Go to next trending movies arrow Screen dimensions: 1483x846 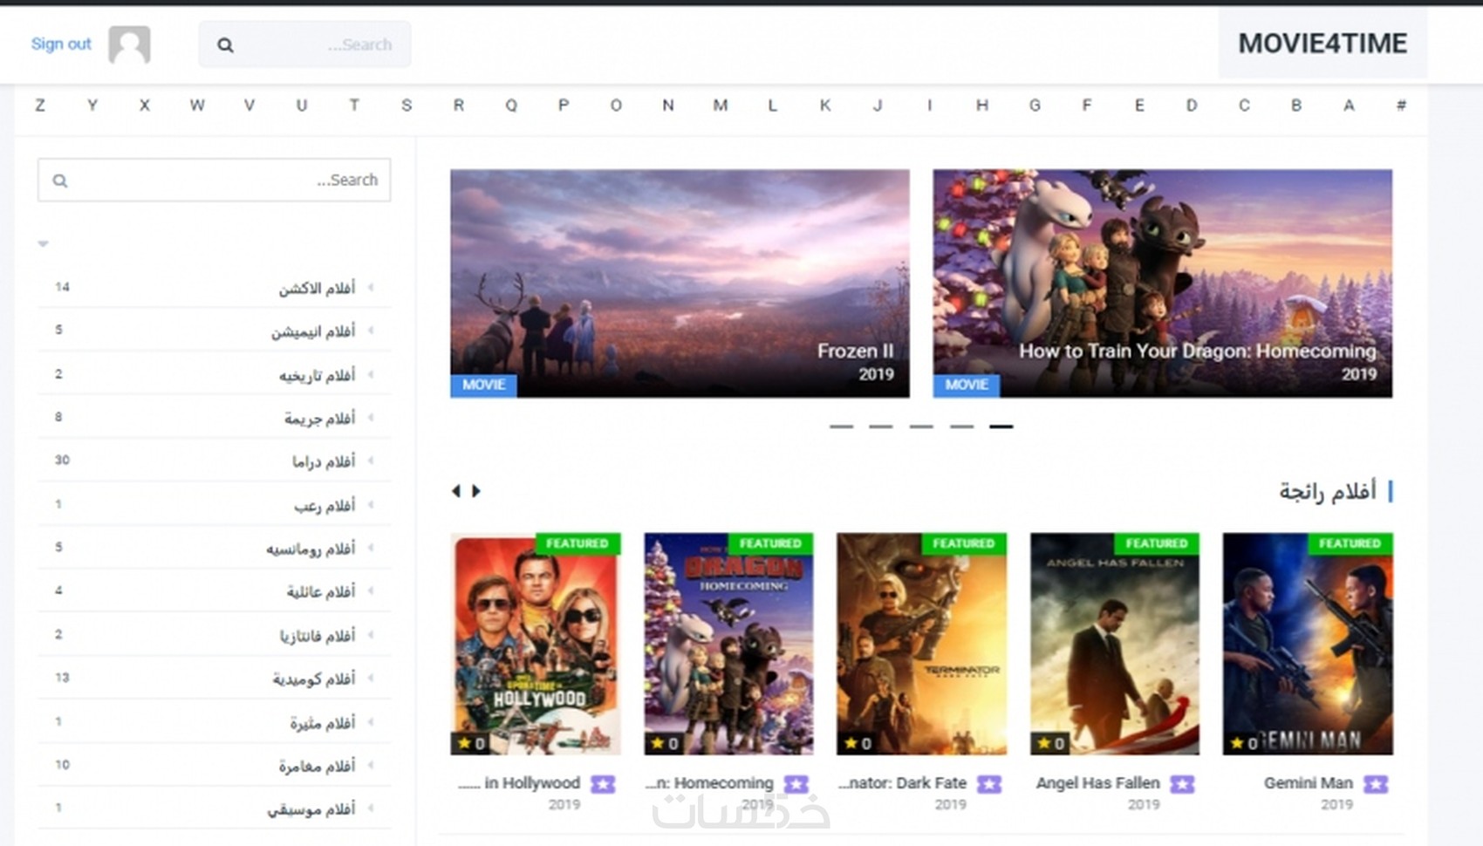(476, 491)
